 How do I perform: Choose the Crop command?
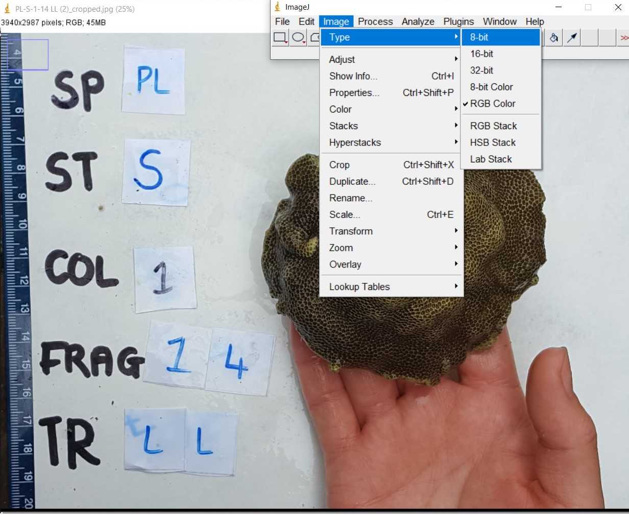tap(391, 165)
